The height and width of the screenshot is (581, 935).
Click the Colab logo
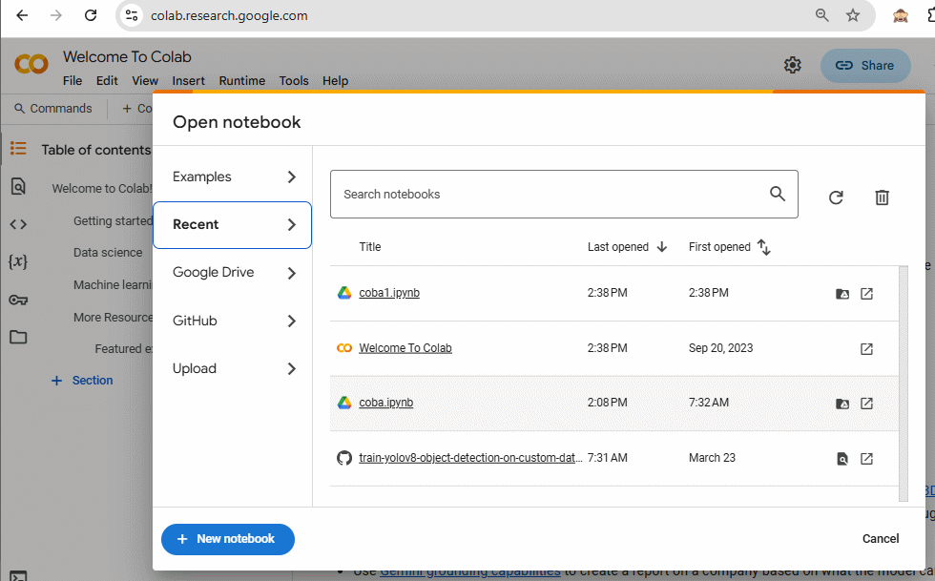point(31,64)
